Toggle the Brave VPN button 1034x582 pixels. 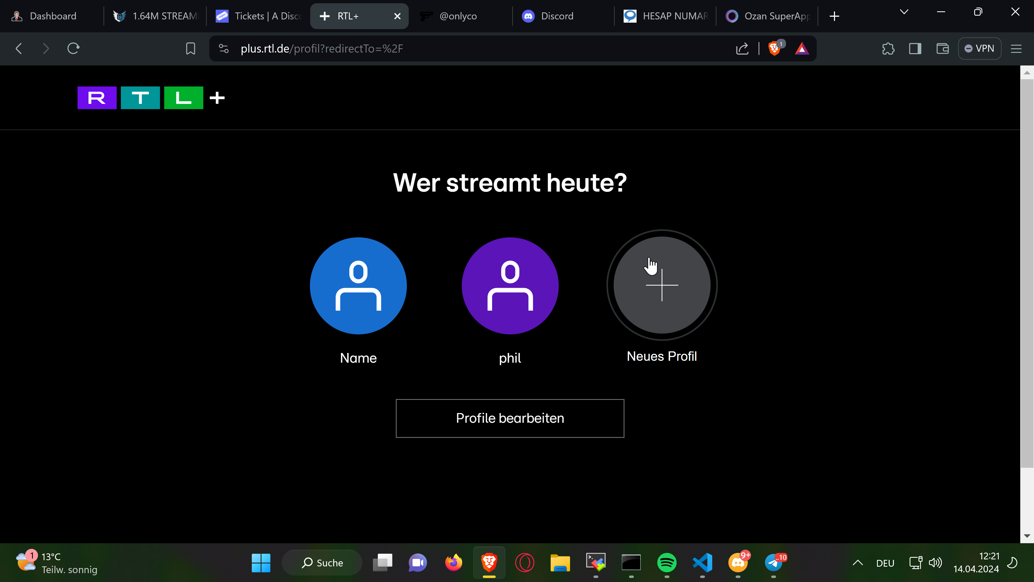coord(979,48)
